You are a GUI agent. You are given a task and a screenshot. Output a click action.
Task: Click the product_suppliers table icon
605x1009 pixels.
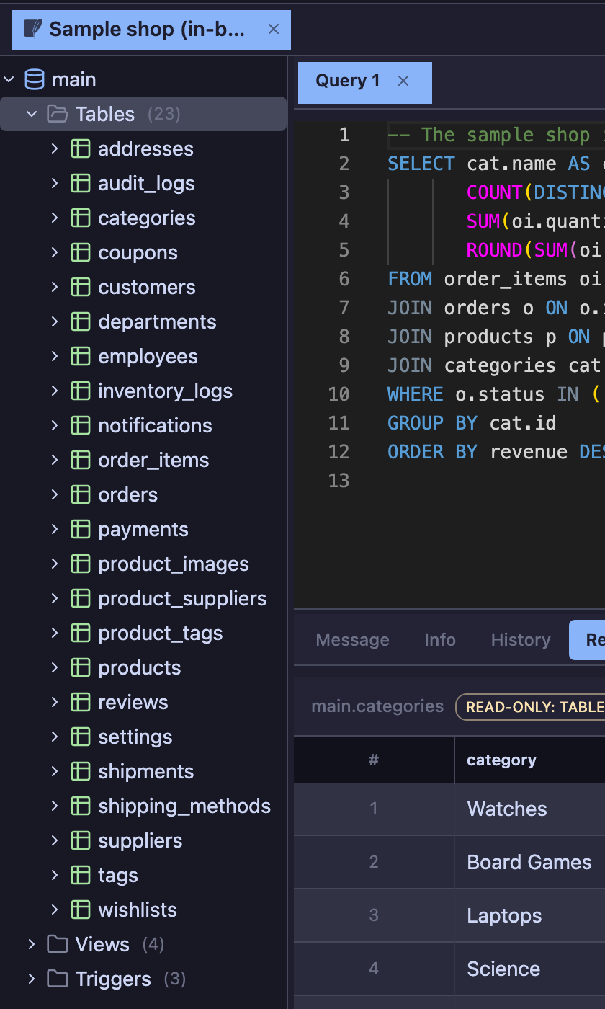point(80,598)
